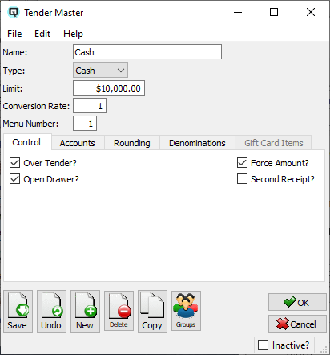Switch to the Denominations tab
The image size is (330, 355).
(x=197, y=143)
